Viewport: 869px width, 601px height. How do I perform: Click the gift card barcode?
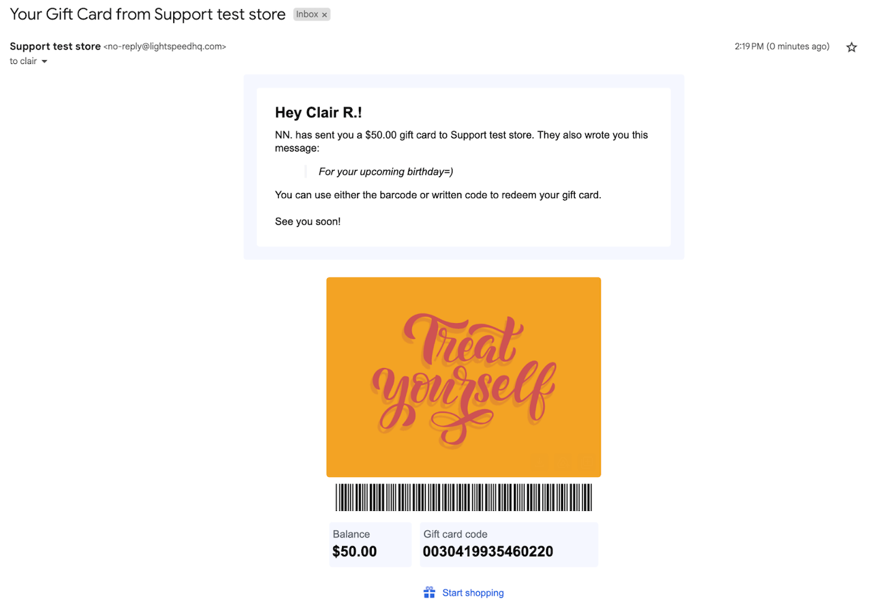click(464, 497)
